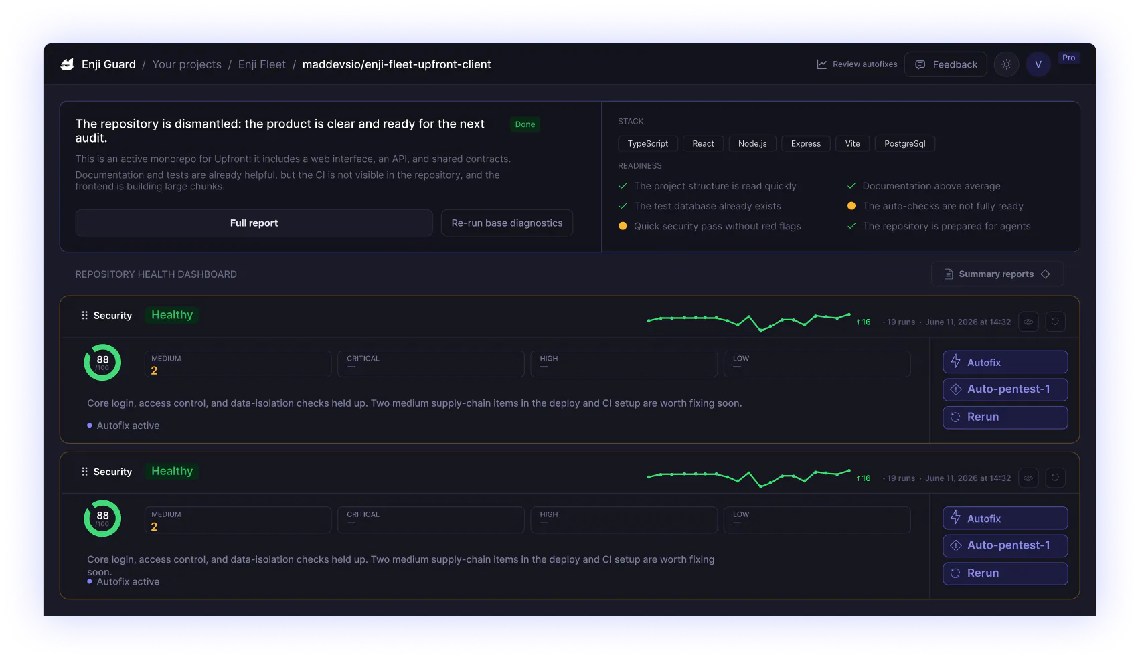Click the document icon in Summary reports
This screenshot has height=659, width=1140.
coord(948,274)
